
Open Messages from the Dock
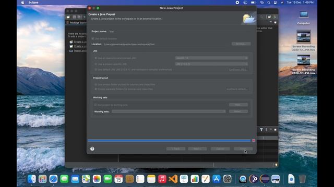(64, 179)
